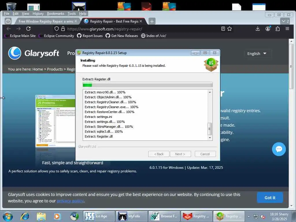Screen dimensions: 296x222
Task: Click the Glarysoft logo
Action: click(x=34, y=53)
